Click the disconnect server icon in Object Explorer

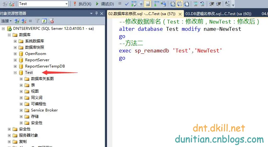point(24,21)
